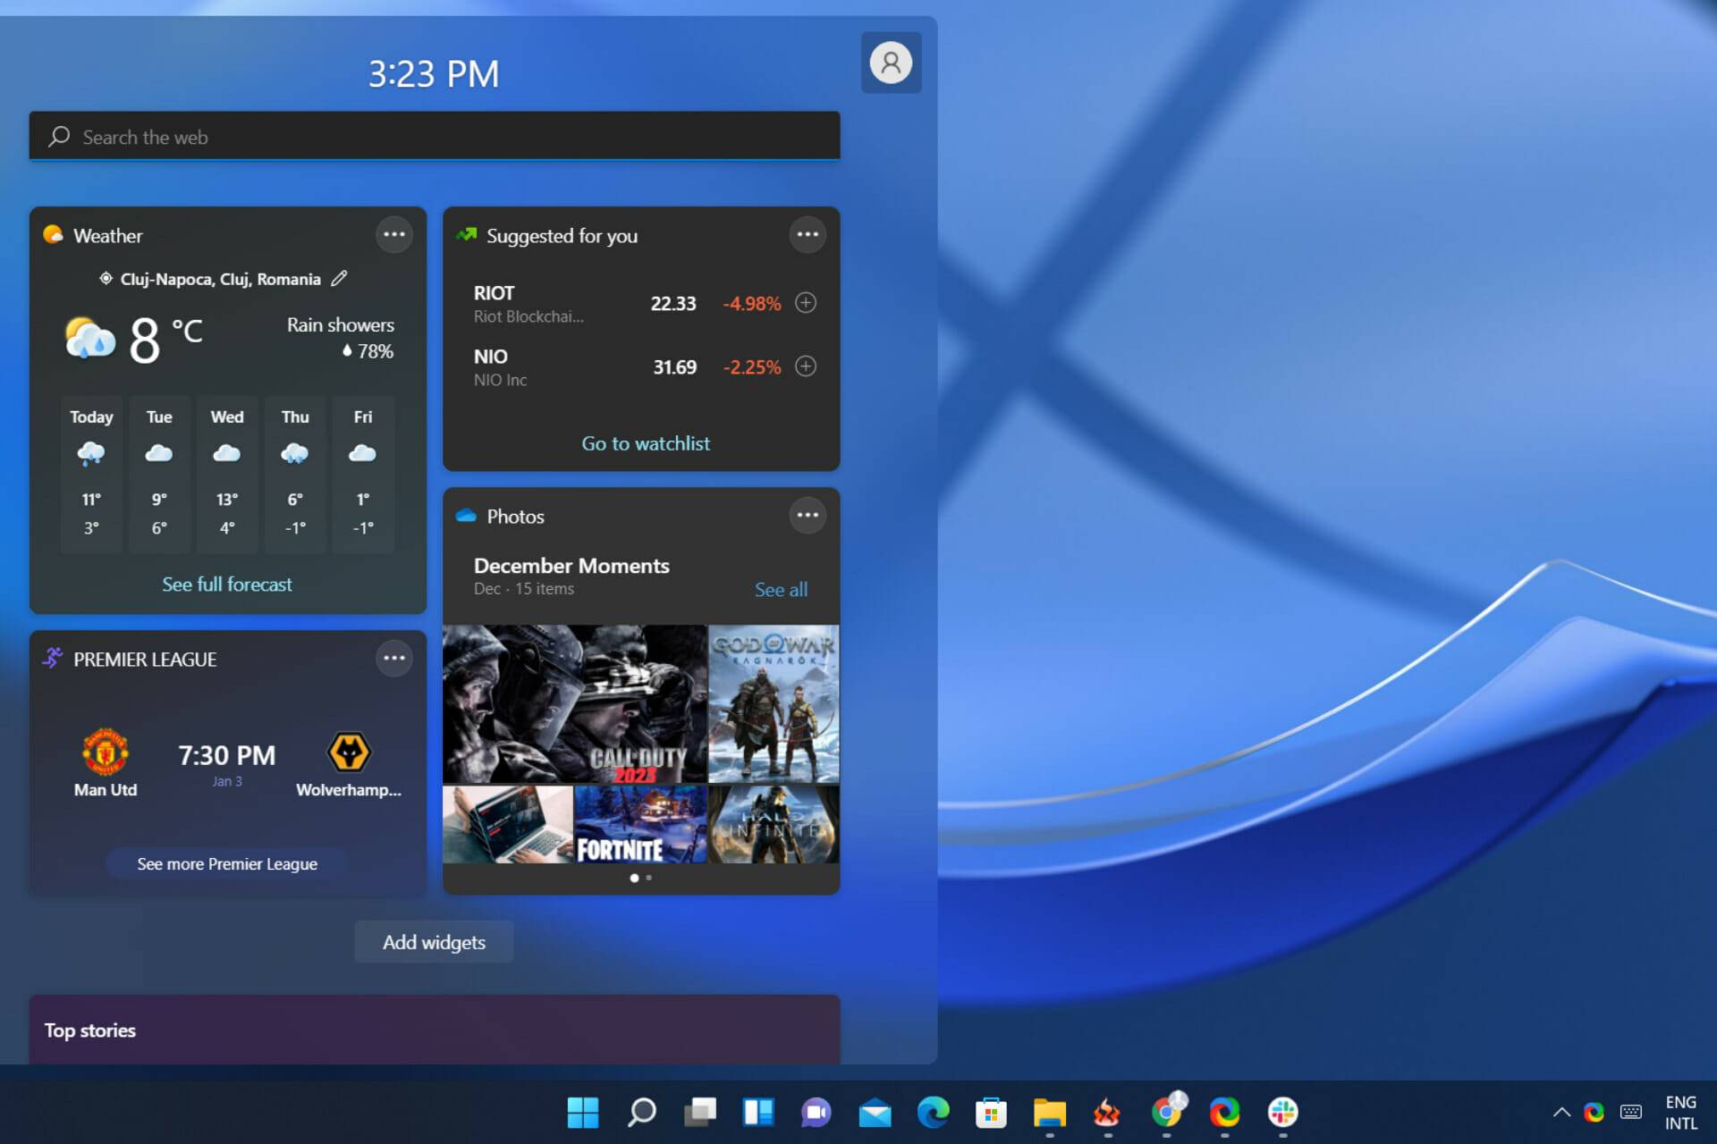Image resolution: width=1717 pixels, height=1144 pixels.
Task: Select the Wolverhampton club crest
Action: [x=350, y=751]
